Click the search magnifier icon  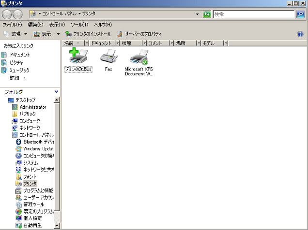pos(300,14)
